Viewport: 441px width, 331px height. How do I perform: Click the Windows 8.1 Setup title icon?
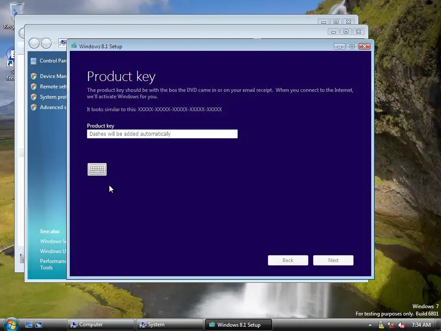pos(74,46)
